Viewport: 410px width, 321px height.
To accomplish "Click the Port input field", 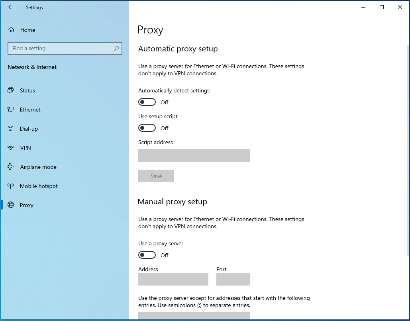I will coord(233,279).
